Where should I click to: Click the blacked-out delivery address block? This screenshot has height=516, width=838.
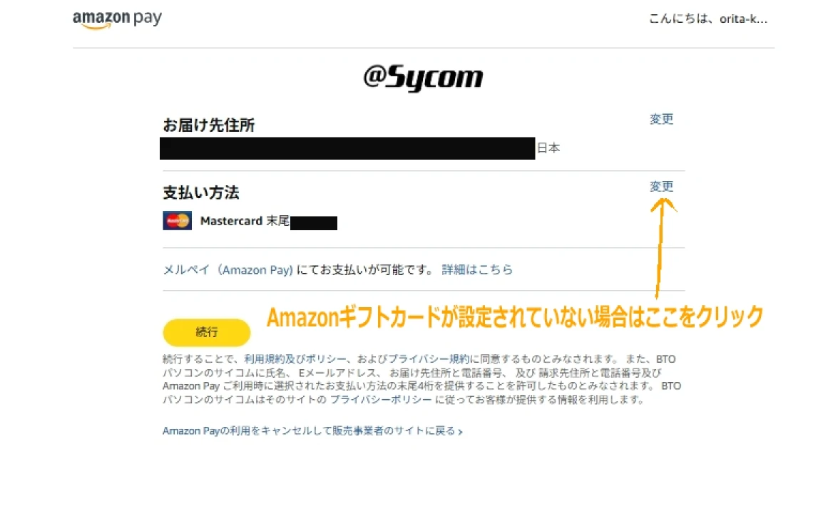347,148
